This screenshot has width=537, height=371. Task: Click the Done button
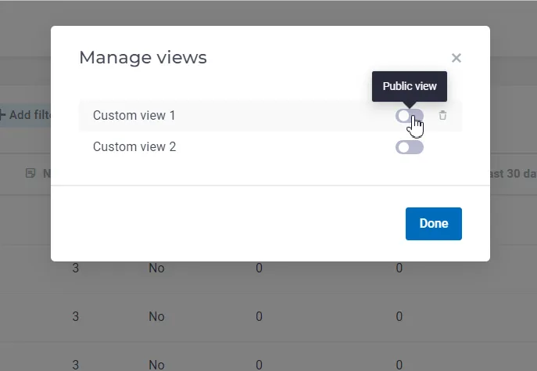(x=434, y=224)
